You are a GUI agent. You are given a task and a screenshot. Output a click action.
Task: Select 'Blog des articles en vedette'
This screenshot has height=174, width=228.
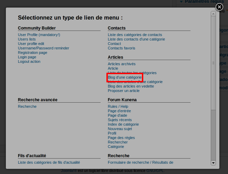(131, 86)
